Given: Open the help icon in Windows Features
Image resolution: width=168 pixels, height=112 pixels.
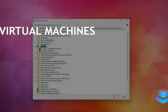Looking at the screenshot, I should pyautogui.click(x=127, y=25).
